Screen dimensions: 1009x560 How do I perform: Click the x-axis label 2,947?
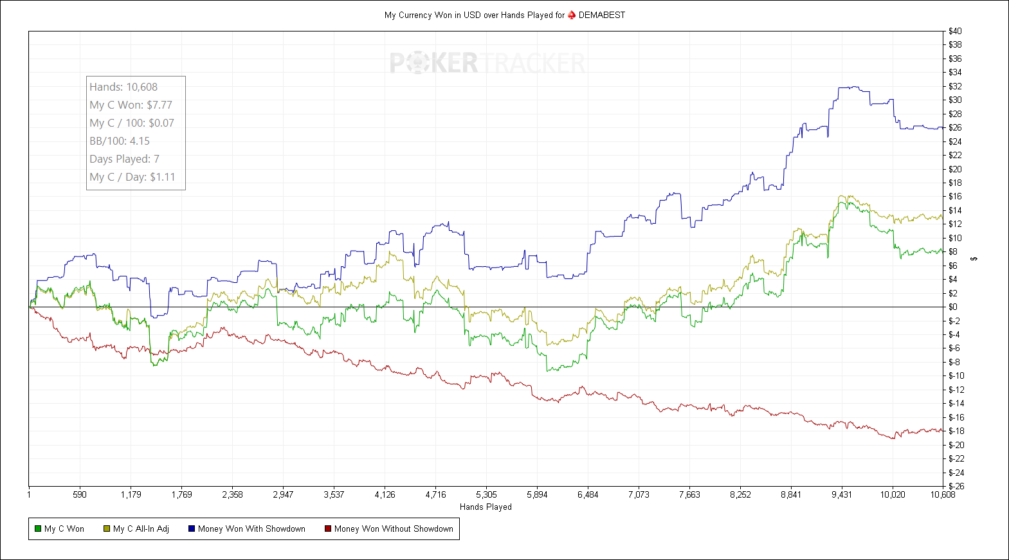coord(283,494)
